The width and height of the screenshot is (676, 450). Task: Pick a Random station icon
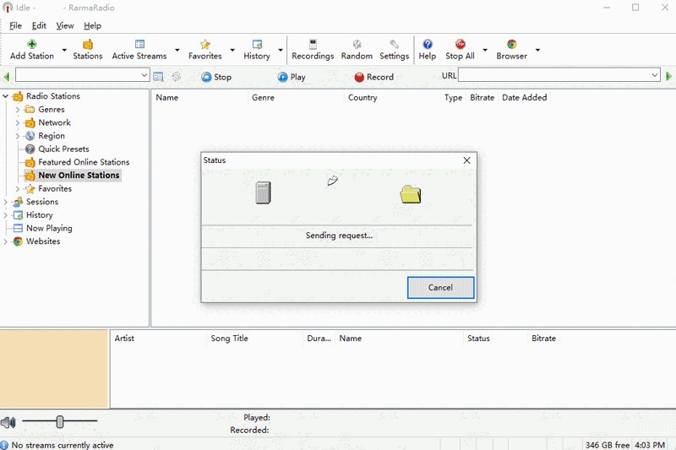[357, 45]
